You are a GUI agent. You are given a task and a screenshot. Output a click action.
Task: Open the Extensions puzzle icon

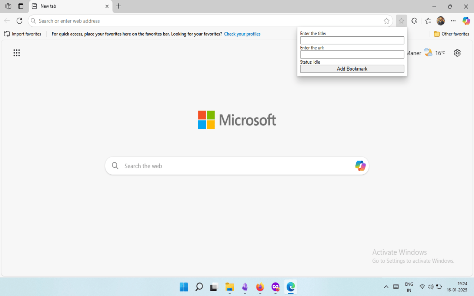point(414,21)
